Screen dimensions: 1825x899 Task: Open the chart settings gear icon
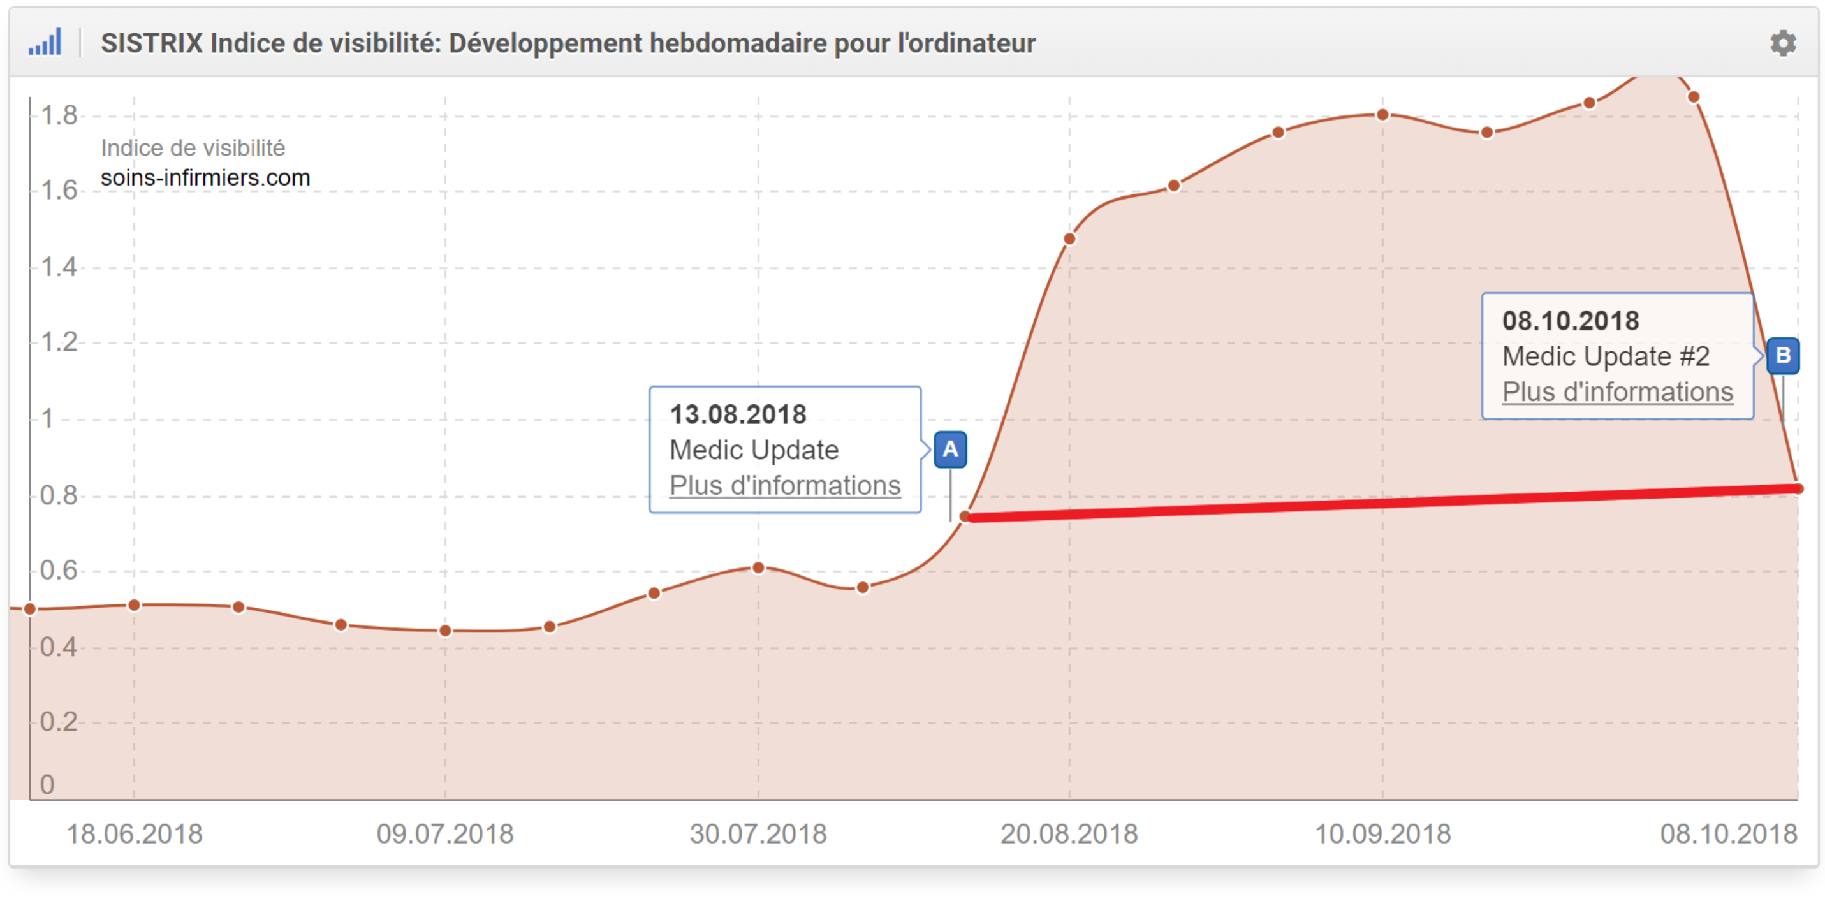click(1782, 43)
